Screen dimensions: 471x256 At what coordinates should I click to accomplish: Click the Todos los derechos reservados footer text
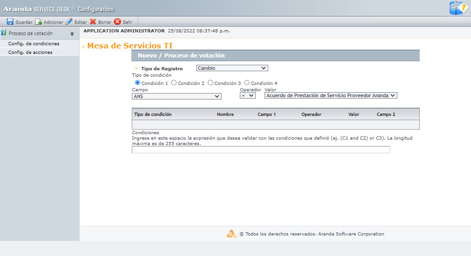click(x=312, y=234)
